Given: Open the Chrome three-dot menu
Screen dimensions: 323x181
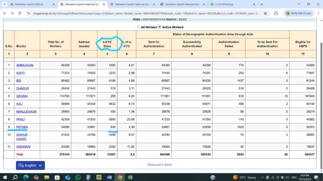Looking at the screenshot, I should (318, 13).
